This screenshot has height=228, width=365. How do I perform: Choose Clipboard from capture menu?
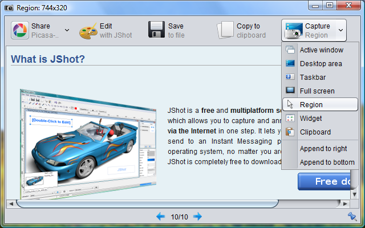coord(320,132)
